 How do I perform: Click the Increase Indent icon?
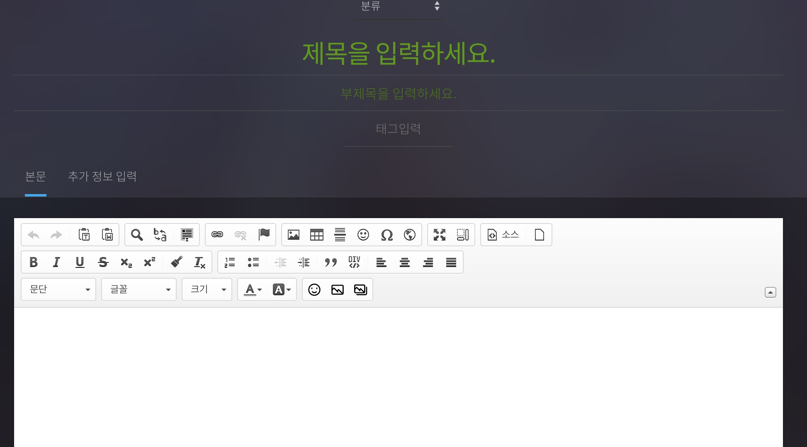304,262
